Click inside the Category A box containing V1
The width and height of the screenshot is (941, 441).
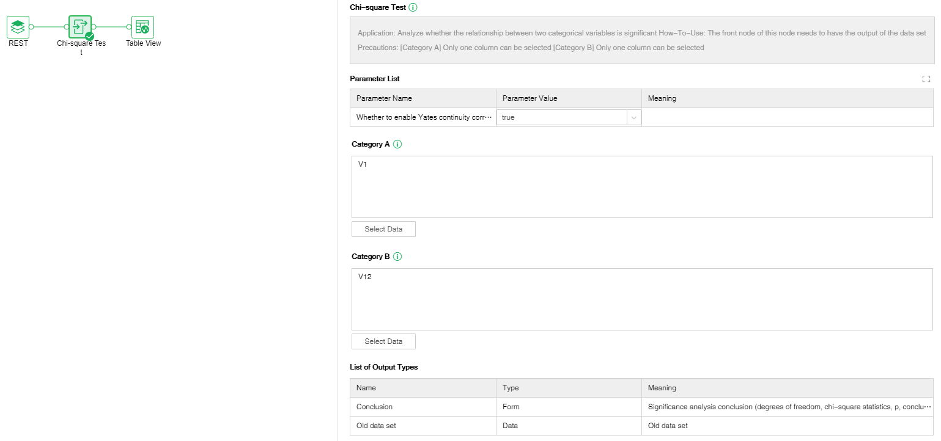click(x=642, y=187)
